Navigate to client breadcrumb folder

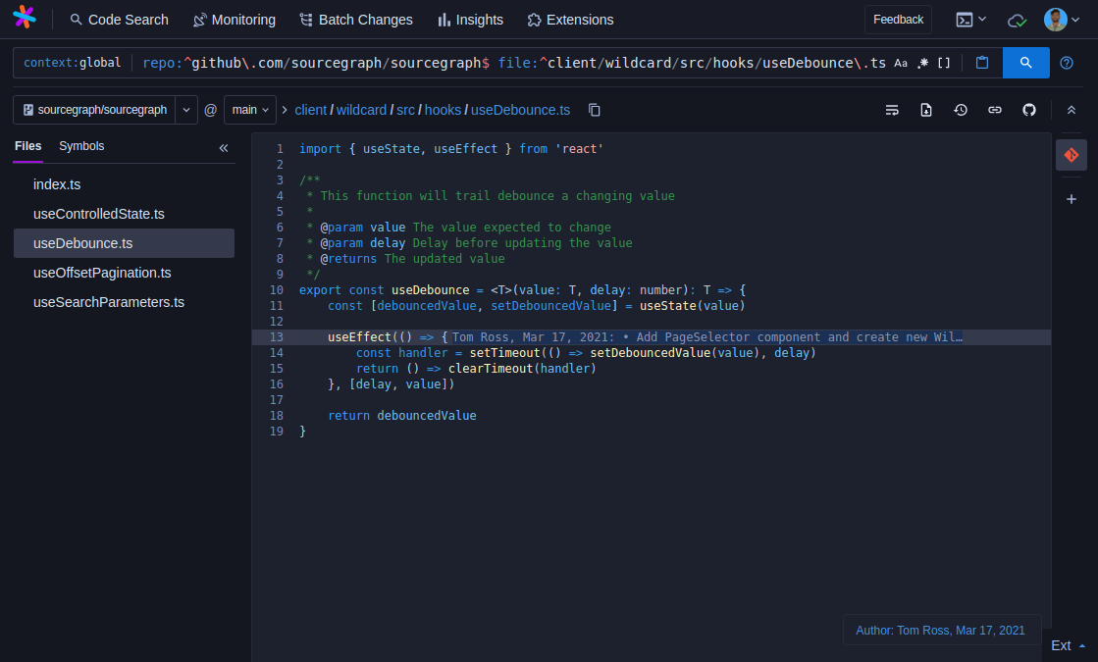[310, 110]
